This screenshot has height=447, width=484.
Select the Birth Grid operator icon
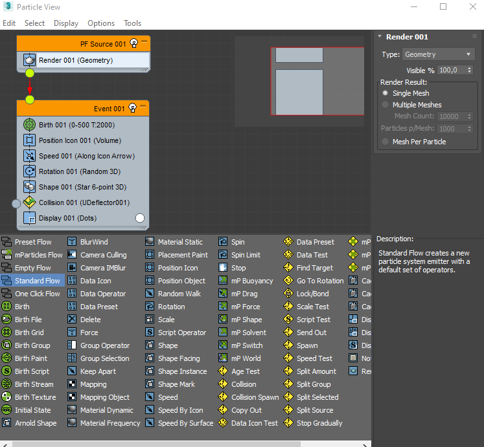tap(6, 333)
